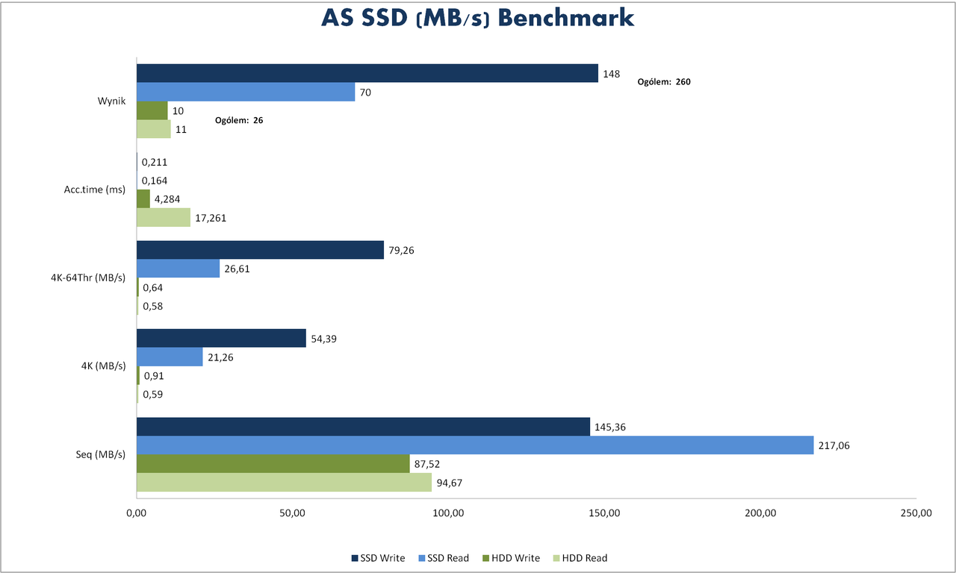Click the data label 145,36
The image size is (956, 573).
[610, 428]
